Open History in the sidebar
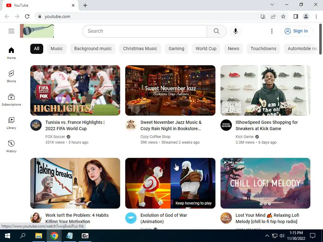 (x=11, y=146)
